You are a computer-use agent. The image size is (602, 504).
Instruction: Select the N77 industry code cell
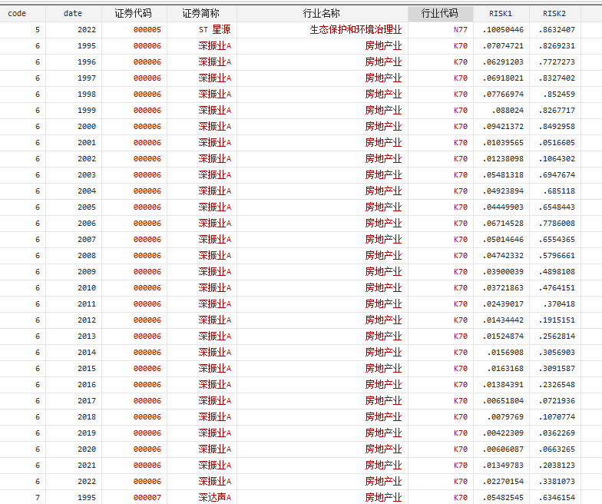pos(460,29)
